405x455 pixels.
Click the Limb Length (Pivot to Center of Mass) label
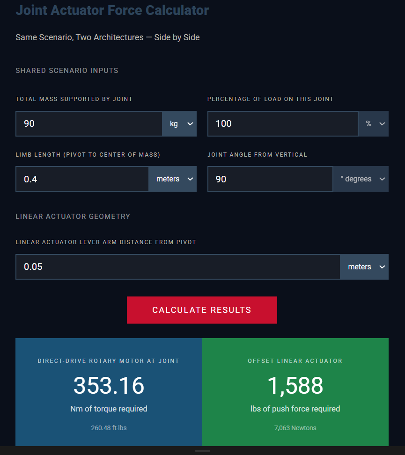point(88,155)
